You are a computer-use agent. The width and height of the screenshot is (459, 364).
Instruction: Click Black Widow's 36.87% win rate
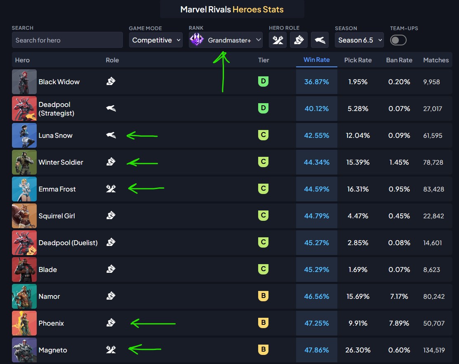point(316,82)
